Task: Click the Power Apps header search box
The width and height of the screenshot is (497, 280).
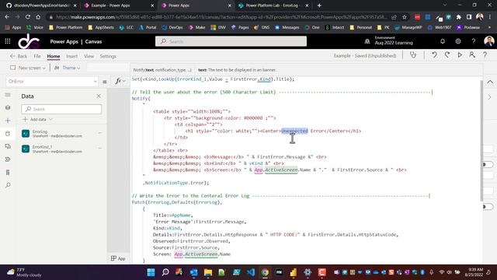Action: pos(231,41)
